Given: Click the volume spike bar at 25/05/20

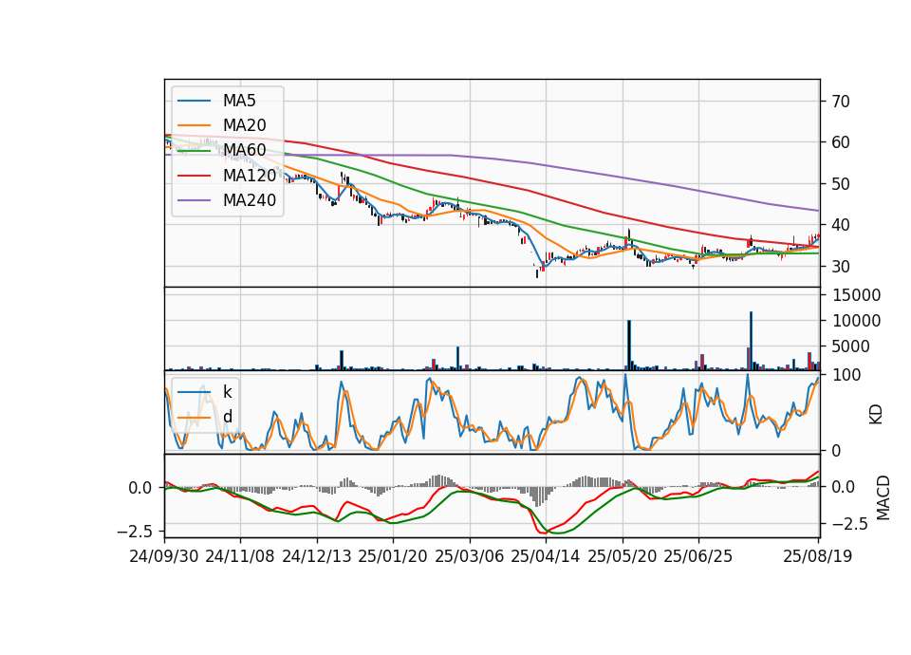Looking at the screenshot, I should 628,346.
